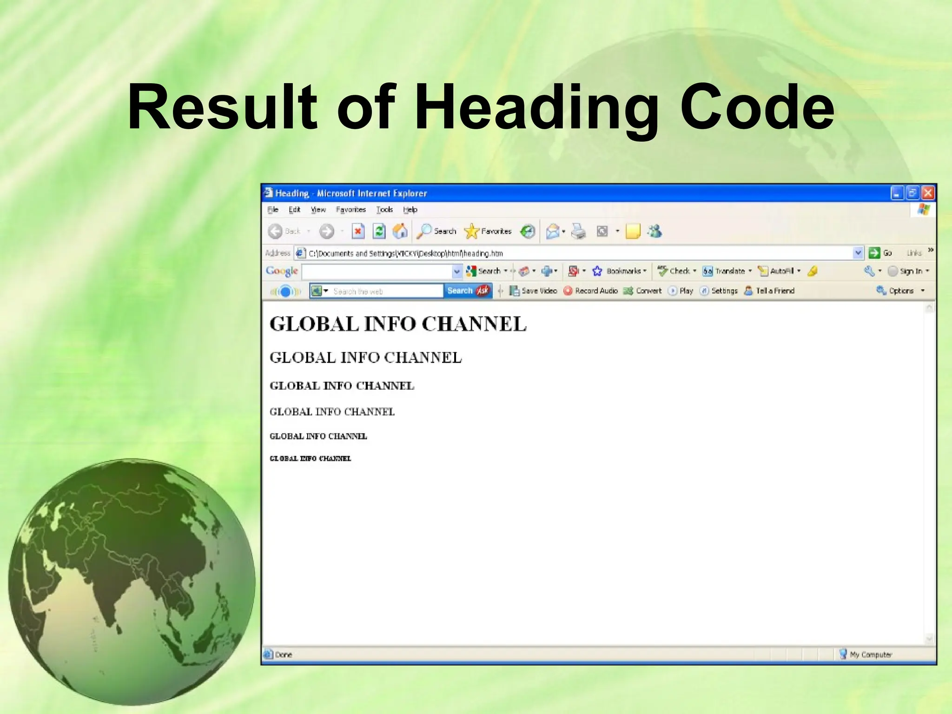
Task: Expand the Google search box dropdown
Action: tap(457, 271)
